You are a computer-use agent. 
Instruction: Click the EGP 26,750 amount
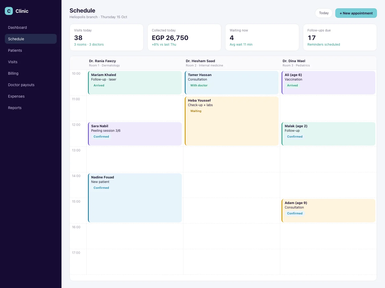point(170,38)
